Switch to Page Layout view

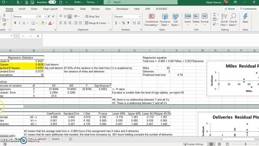219,144
